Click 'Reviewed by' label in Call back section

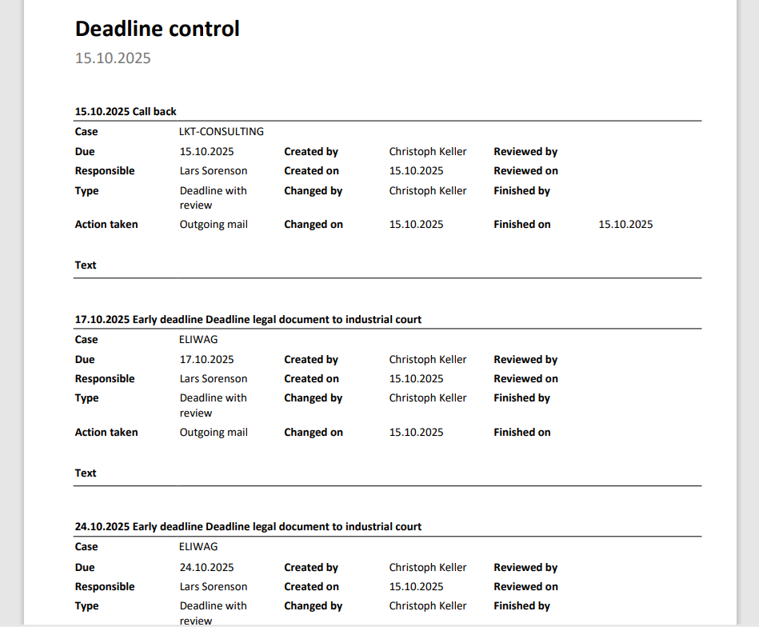tap(525, 152)
